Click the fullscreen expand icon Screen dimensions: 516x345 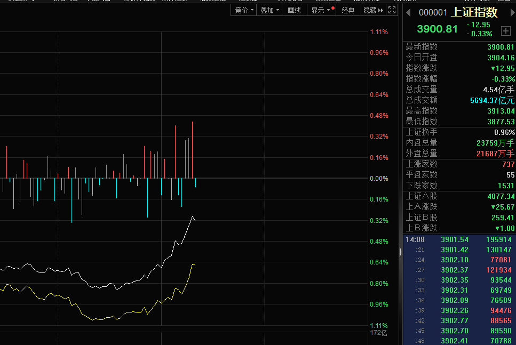point(392,10)
